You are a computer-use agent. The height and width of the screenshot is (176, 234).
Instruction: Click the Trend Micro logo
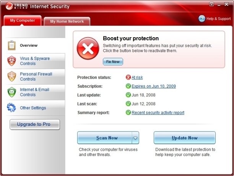(17, 6)
